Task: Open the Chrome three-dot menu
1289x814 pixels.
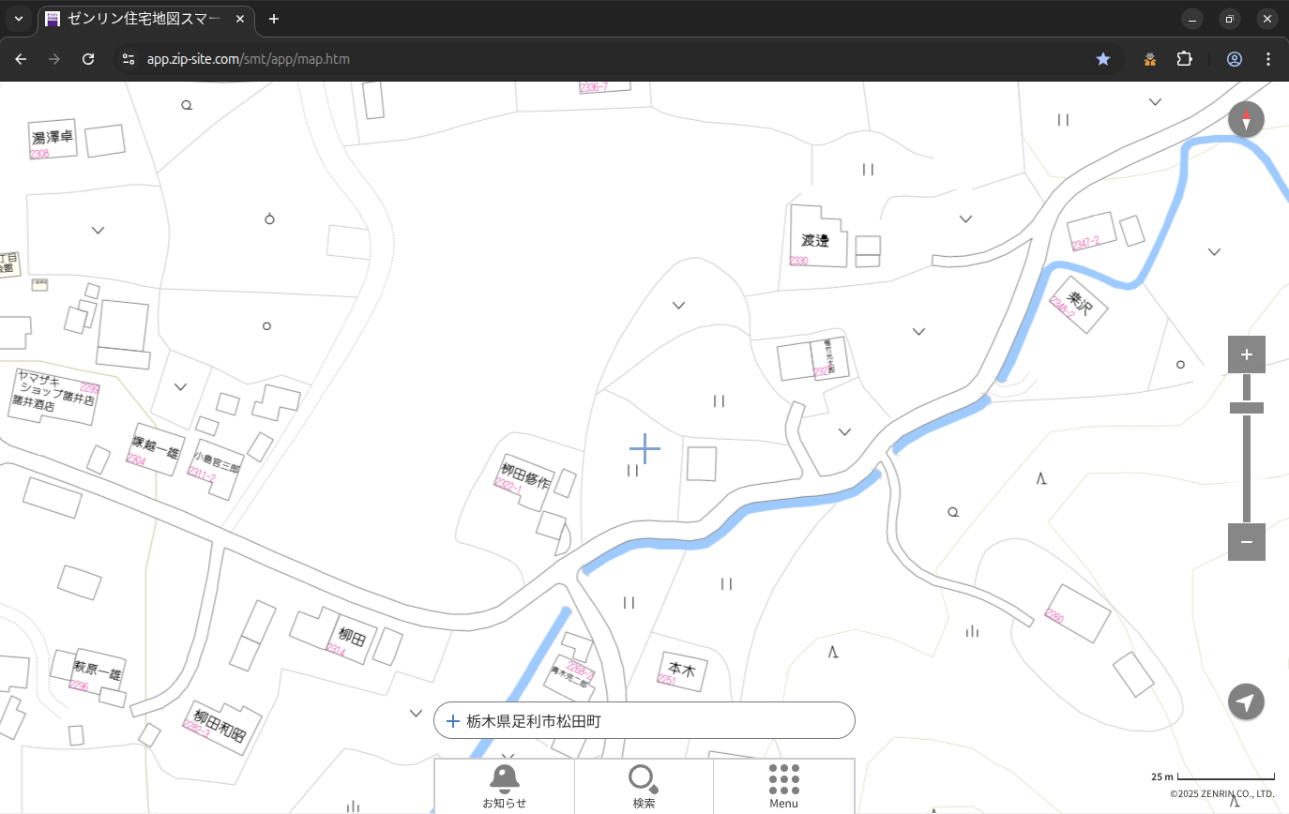Action: [1268, 59]
